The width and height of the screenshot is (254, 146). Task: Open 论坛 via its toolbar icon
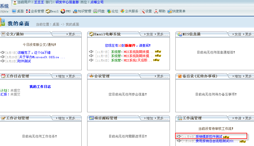(x=109, y=11)
